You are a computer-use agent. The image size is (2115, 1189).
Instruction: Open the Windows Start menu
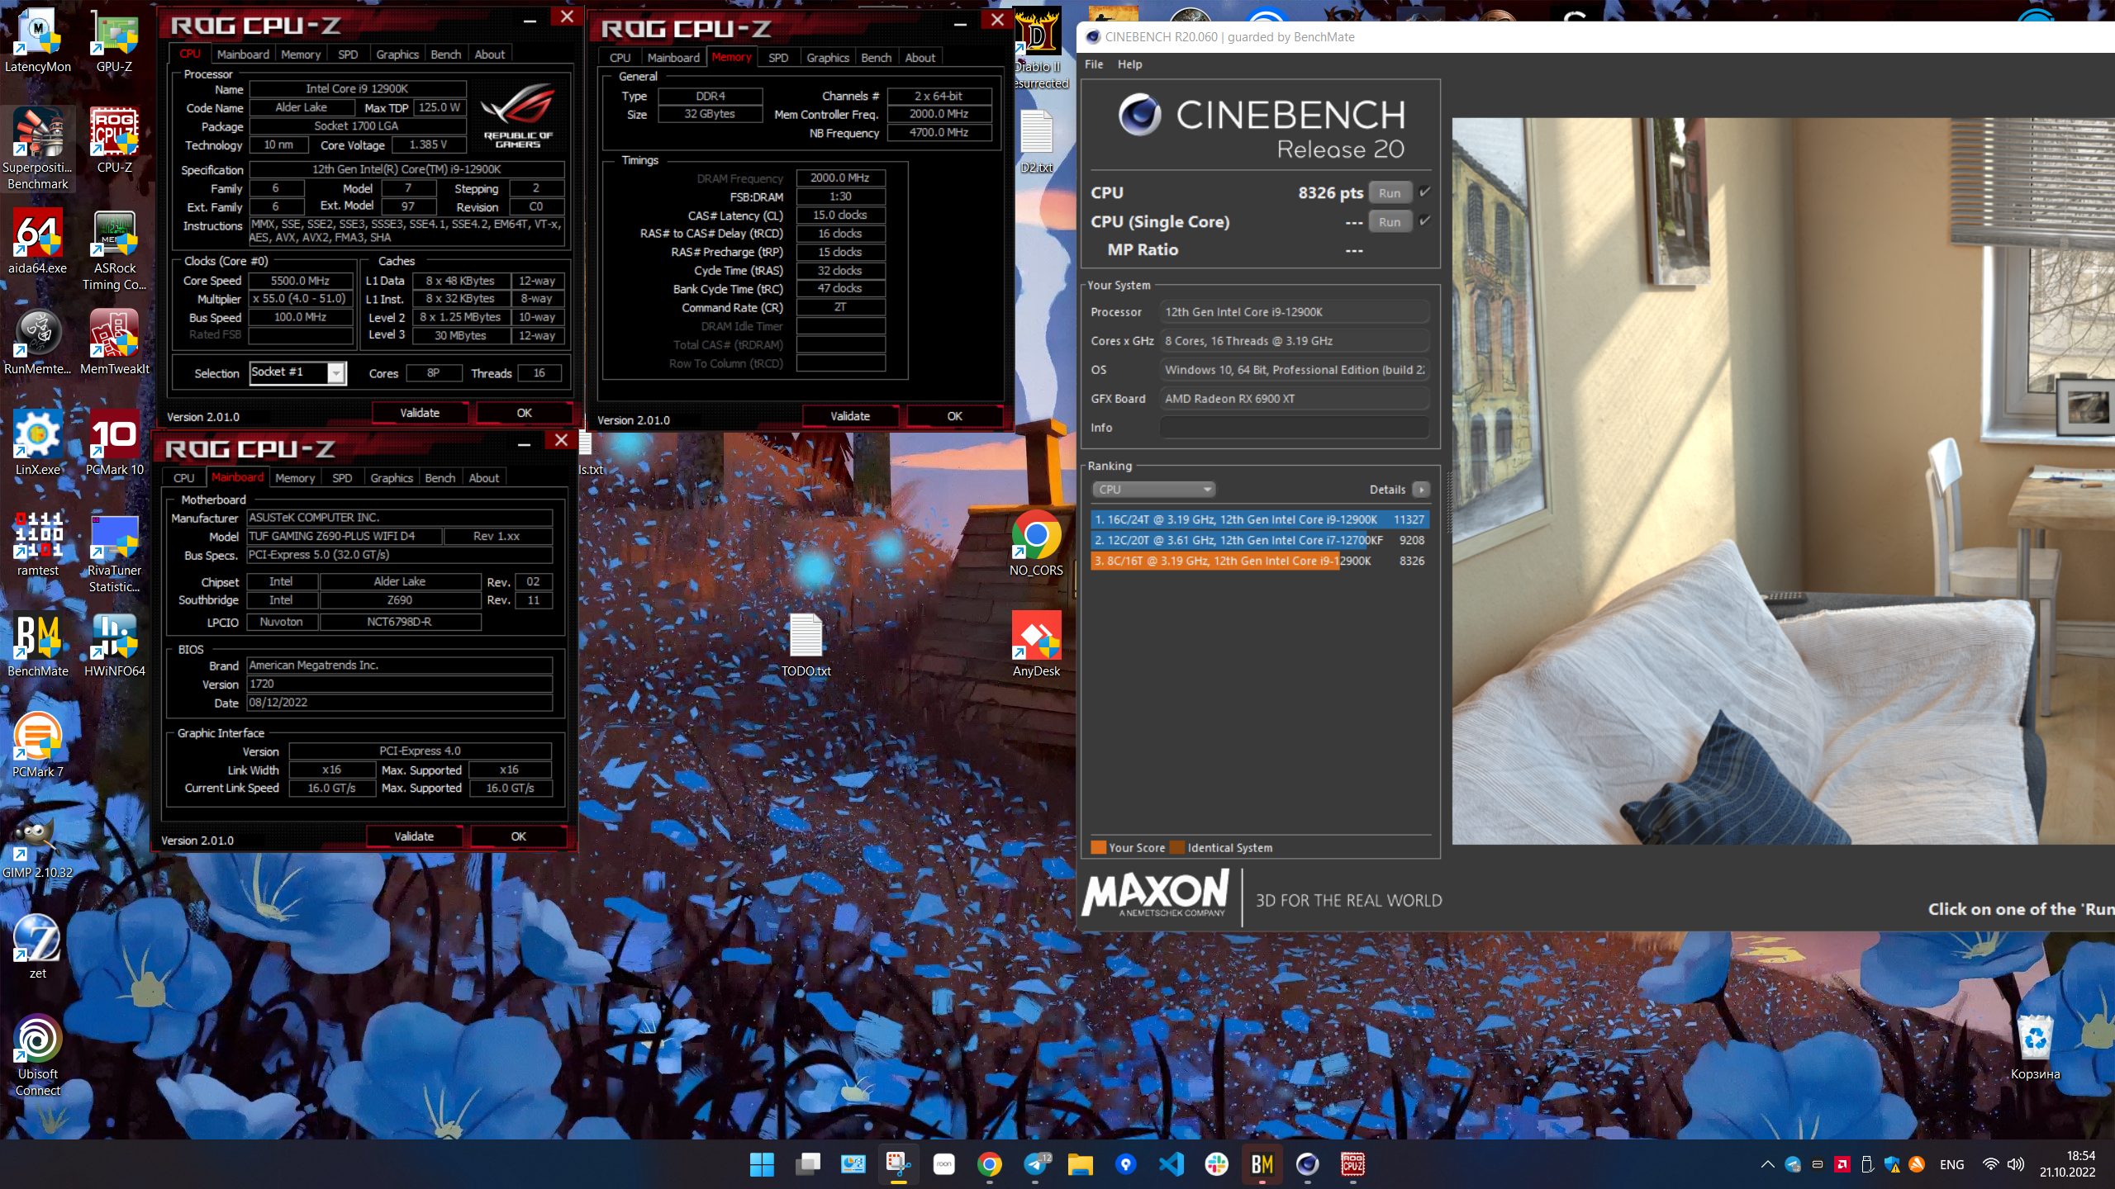[x=762, y=1164]
